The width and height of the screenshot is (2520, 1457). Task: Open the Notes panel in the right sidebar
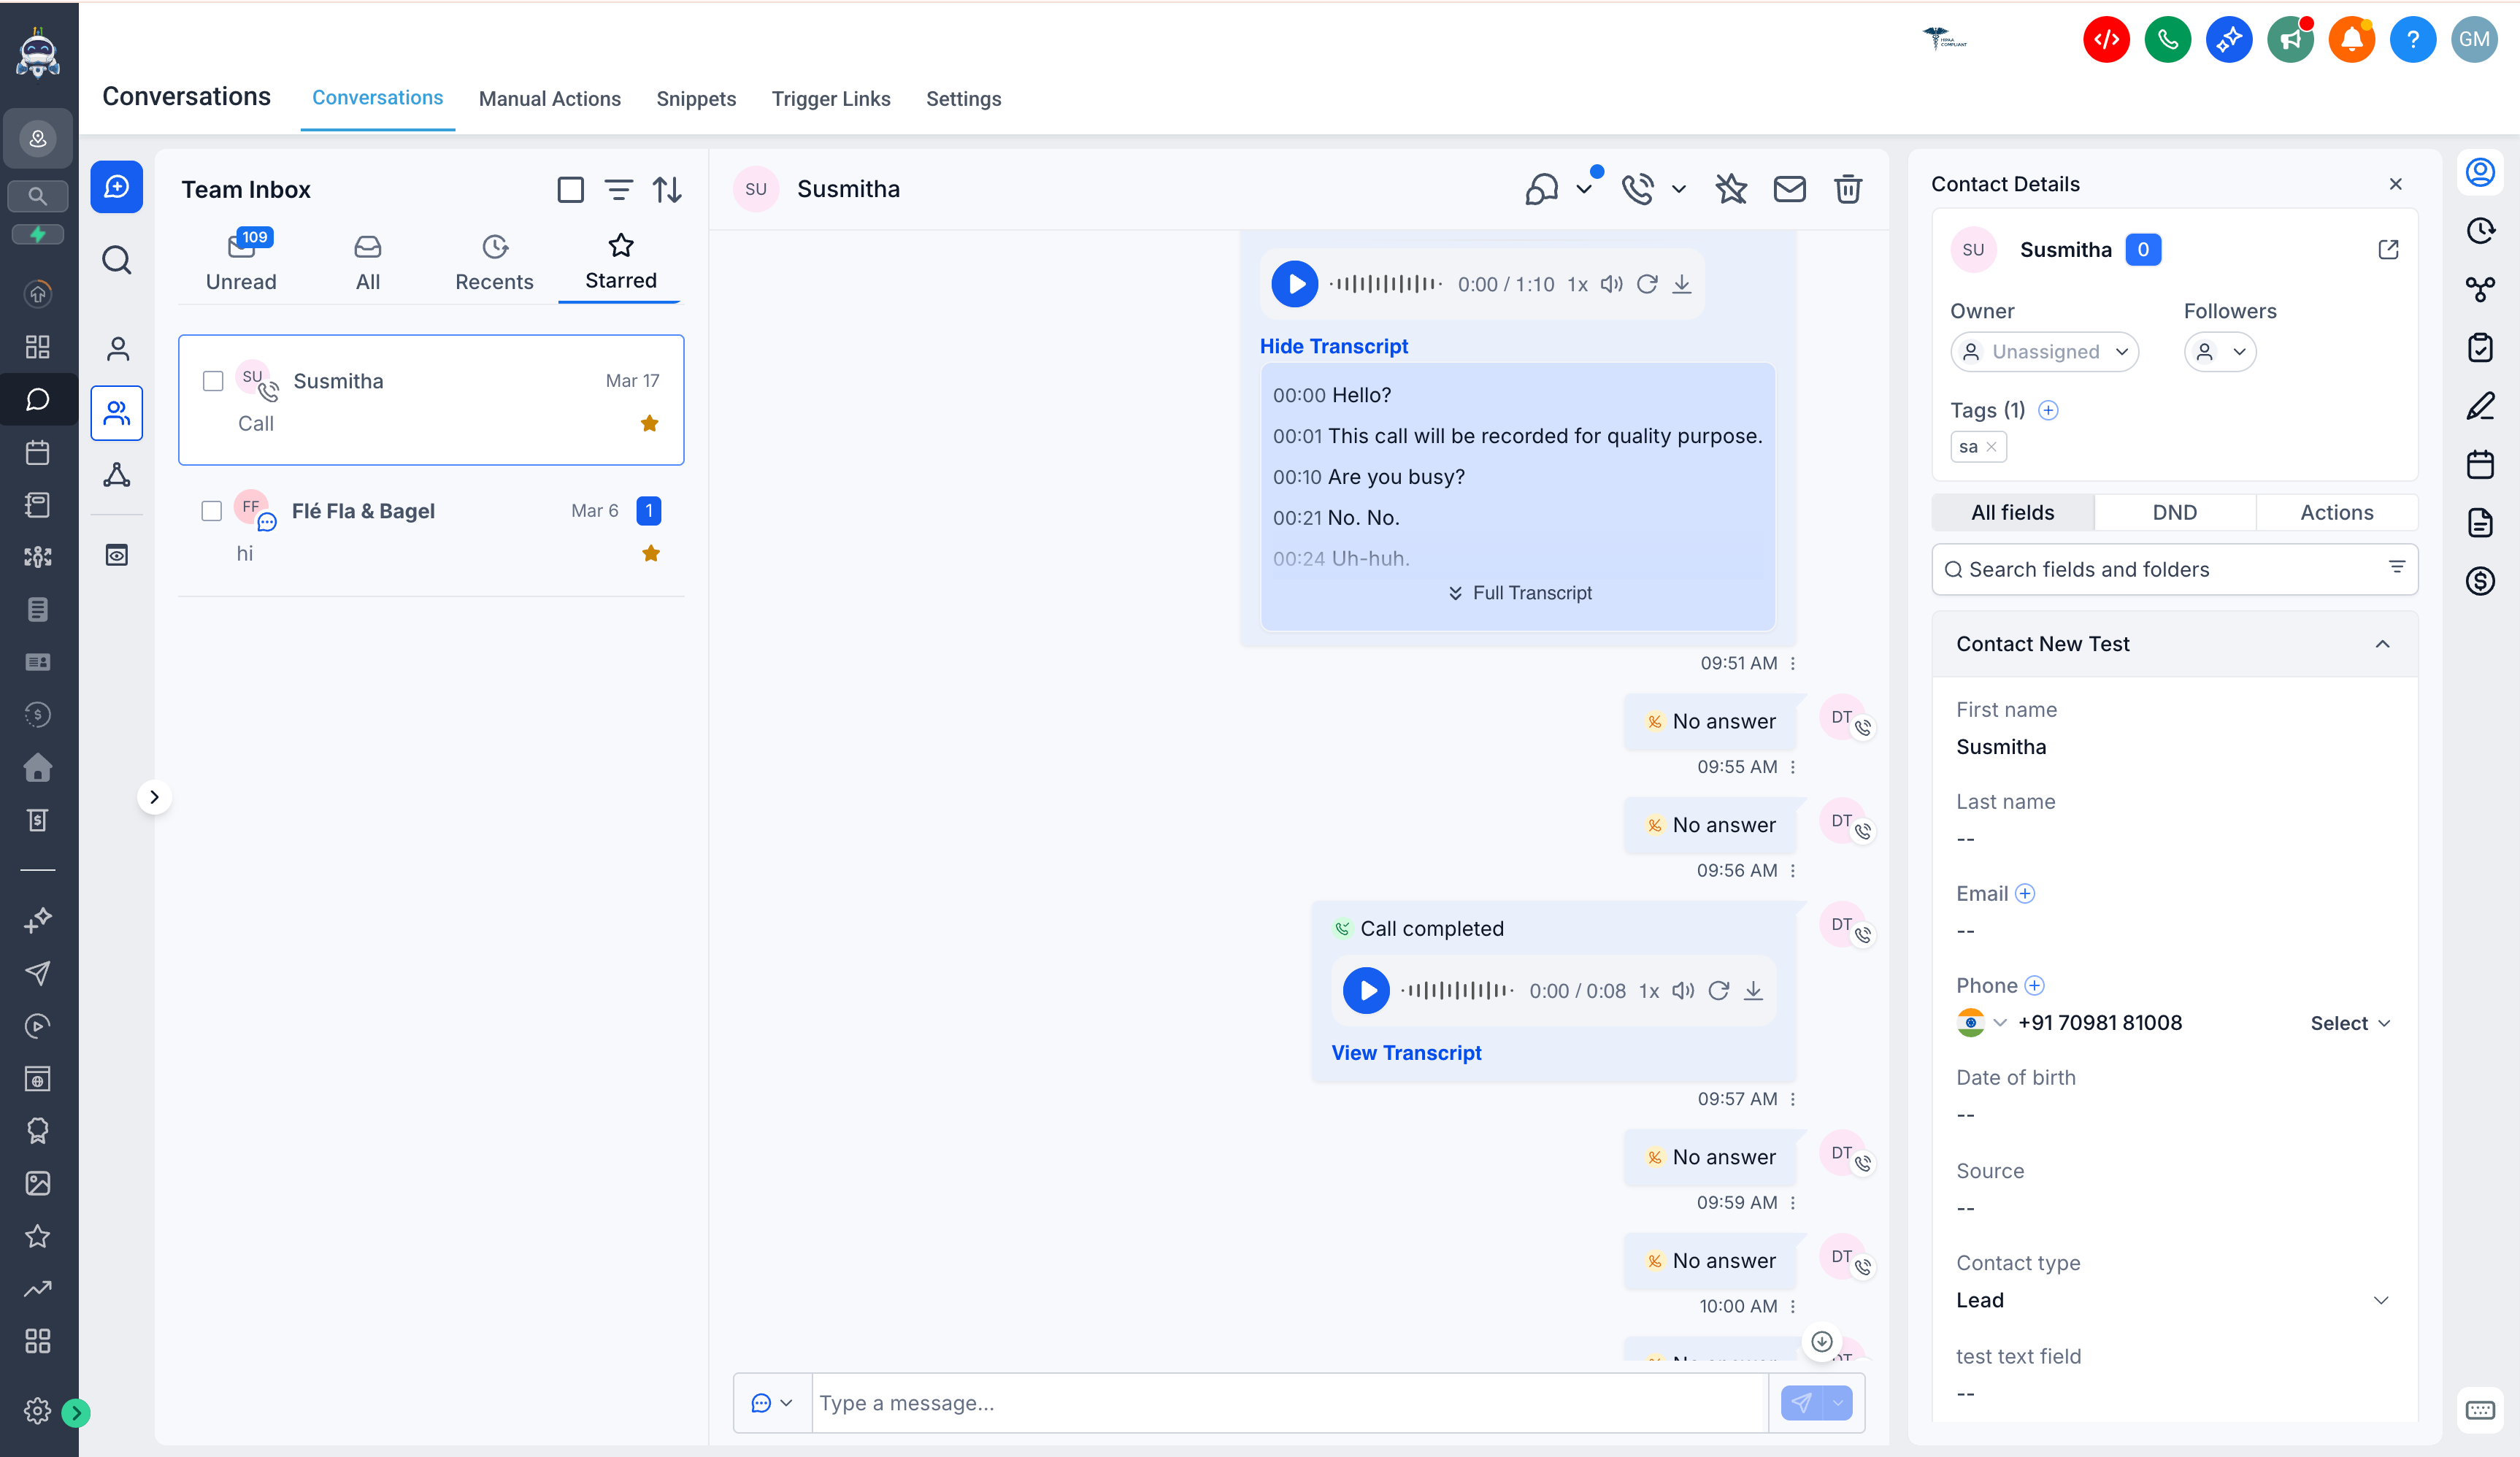click(2481, 406)
